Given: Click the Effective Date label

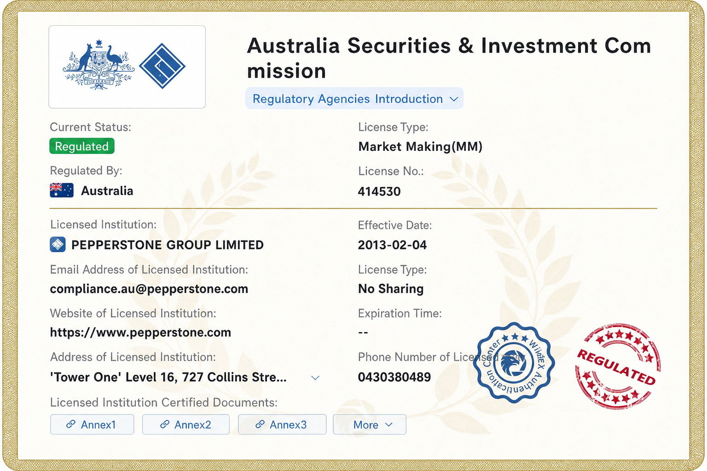Looking at the screenshot, I should 395,225.
